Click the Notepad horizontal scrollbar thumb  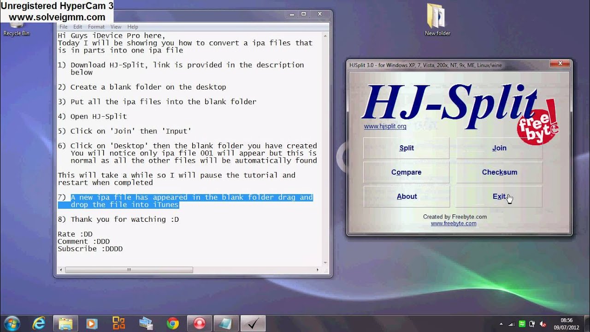(x=129, y=270)
